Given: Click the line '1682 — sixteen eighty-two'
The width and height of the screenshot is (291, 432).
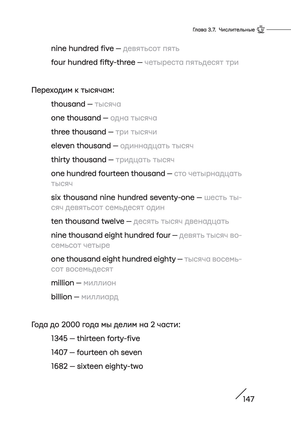Looking at the screenshot, I should [x=97, y=366].
